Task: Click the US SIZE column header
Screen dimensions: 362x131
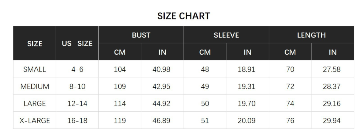Action: (x=77, y=44)
